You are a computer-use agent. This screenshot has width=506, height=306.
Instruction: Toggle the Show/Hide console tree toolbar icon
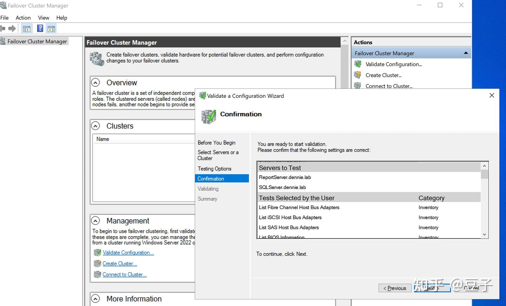(x=26, y=28)
